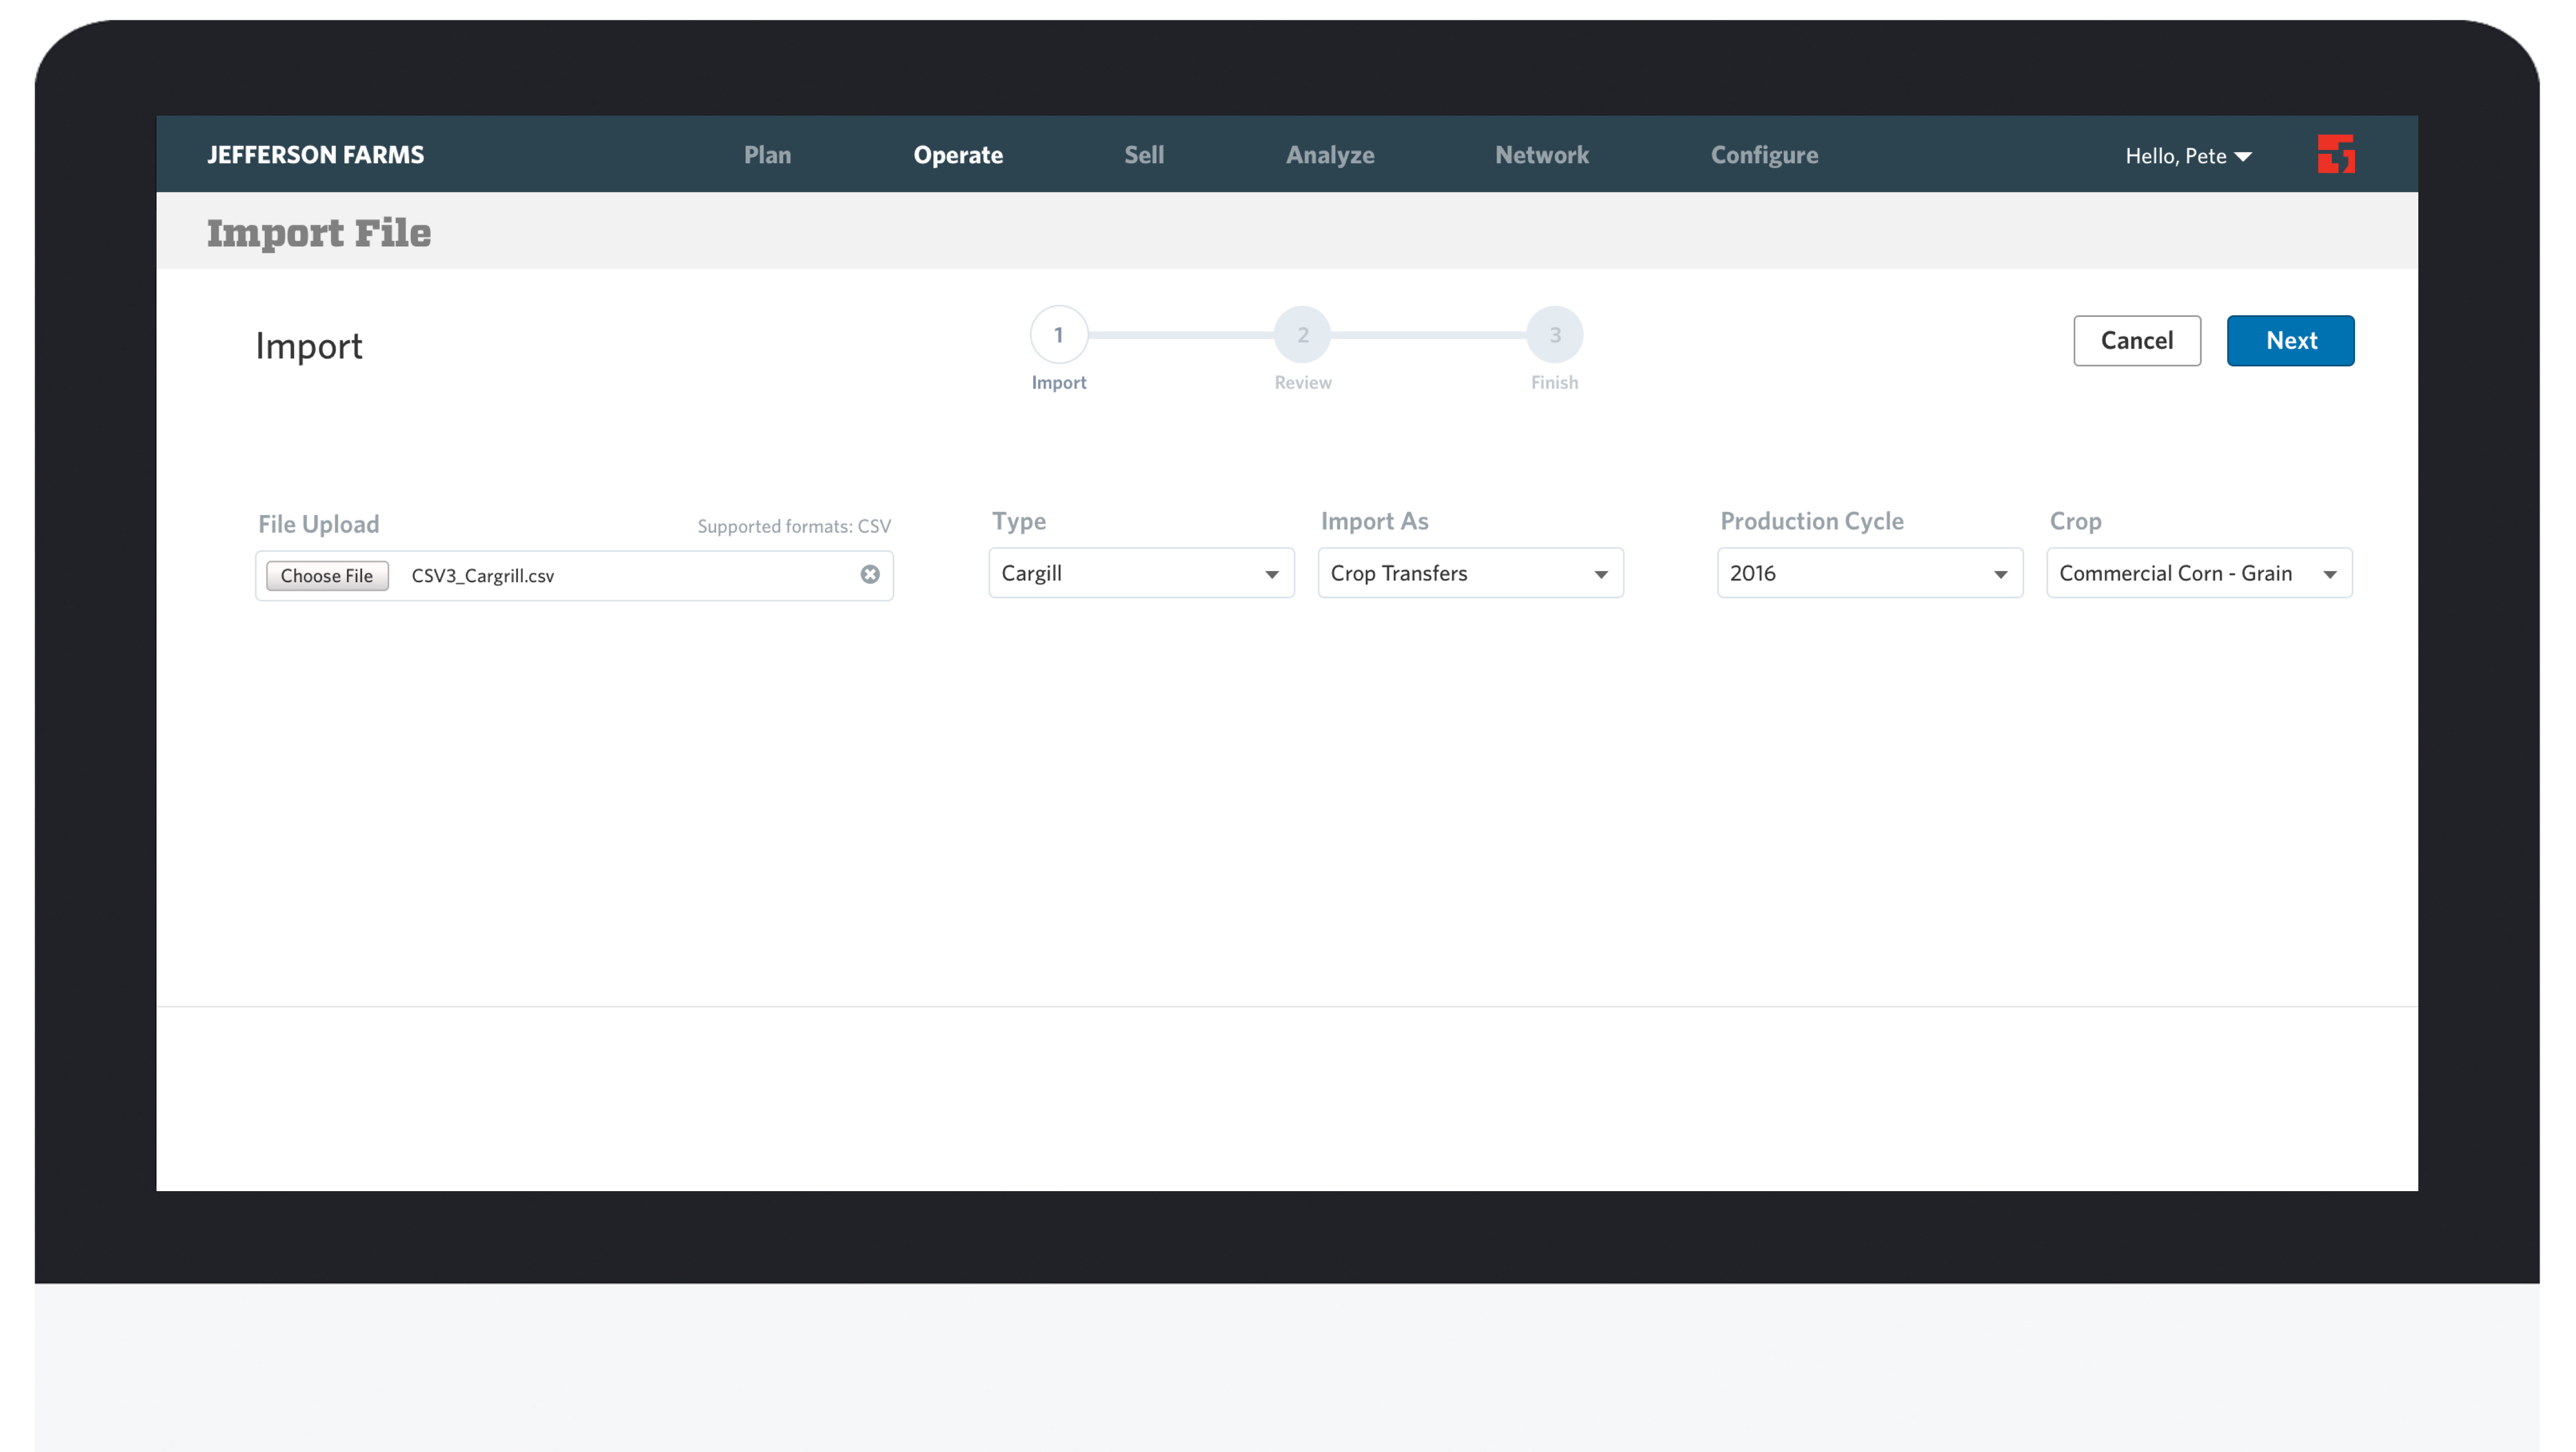Open the Network menu item
Viewport: 2576px width, 1452px height.
click(1542, 155)
